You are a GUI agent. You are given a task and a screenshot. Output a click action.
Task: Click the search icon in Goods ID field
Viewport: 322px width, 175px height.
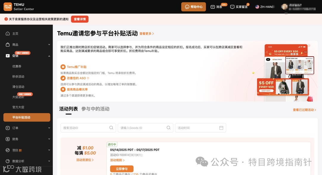point(168,128)
